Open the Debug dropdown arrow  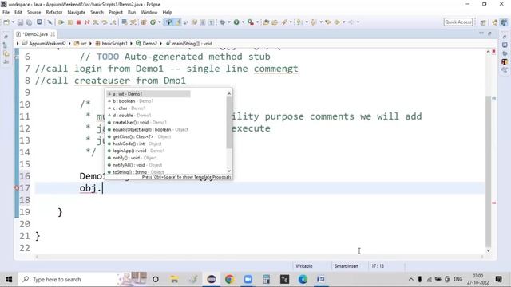pos(229,22)
